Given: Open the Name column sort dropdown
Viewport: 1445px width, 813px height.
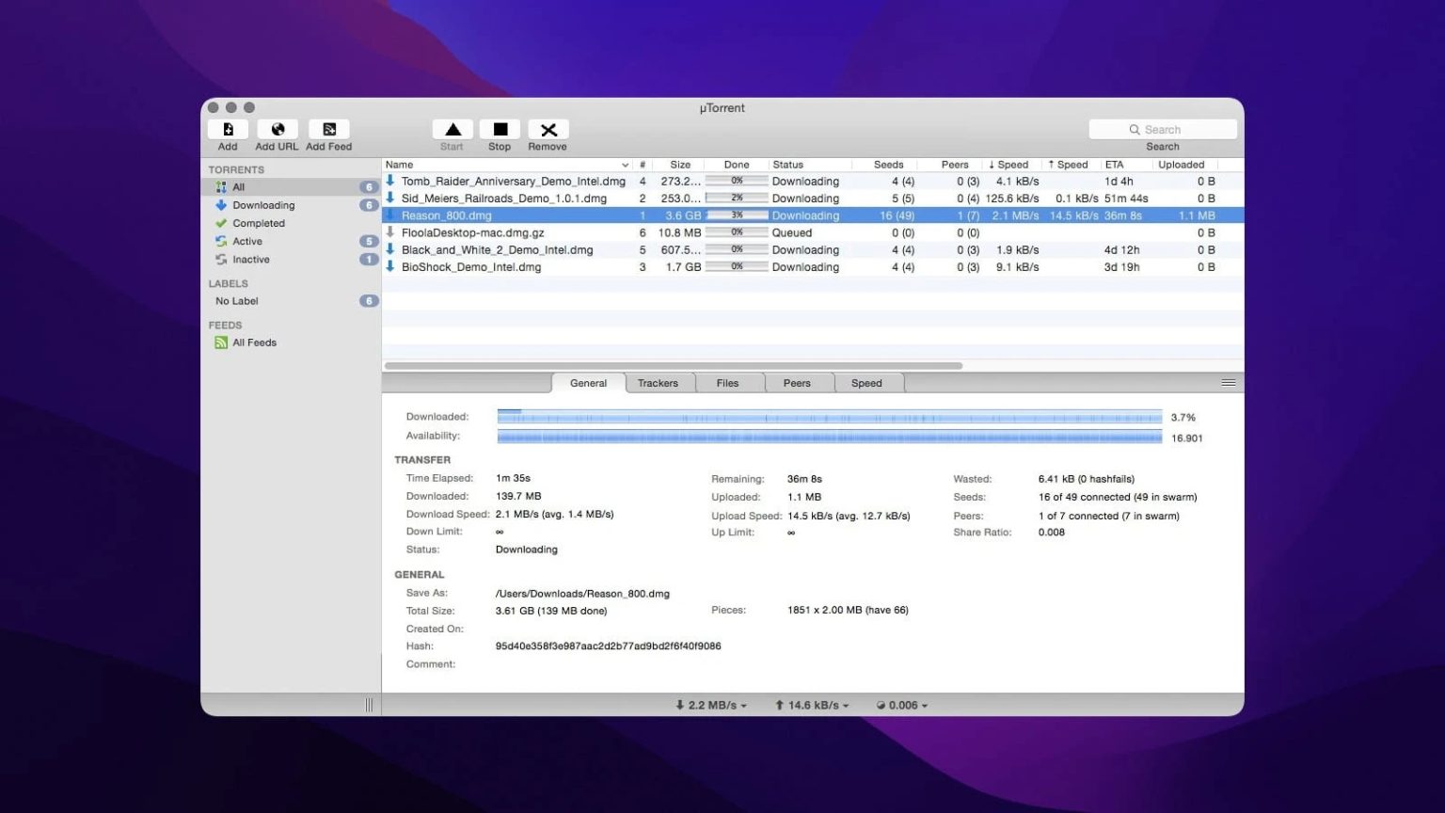Looking at the screenshot, I should click(x=624, y=164).
